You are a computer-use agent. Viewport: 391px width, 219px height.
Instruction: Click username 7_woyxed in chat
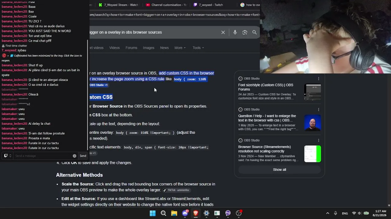coord(9,50)
